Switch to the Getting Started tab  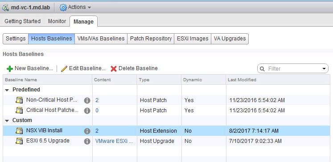click(22, 21)
